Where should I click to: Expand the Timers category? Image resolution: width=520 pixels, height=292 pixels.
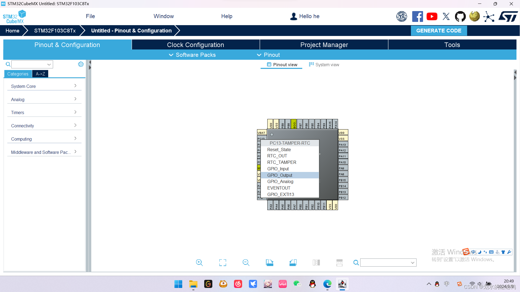point(44,112)
